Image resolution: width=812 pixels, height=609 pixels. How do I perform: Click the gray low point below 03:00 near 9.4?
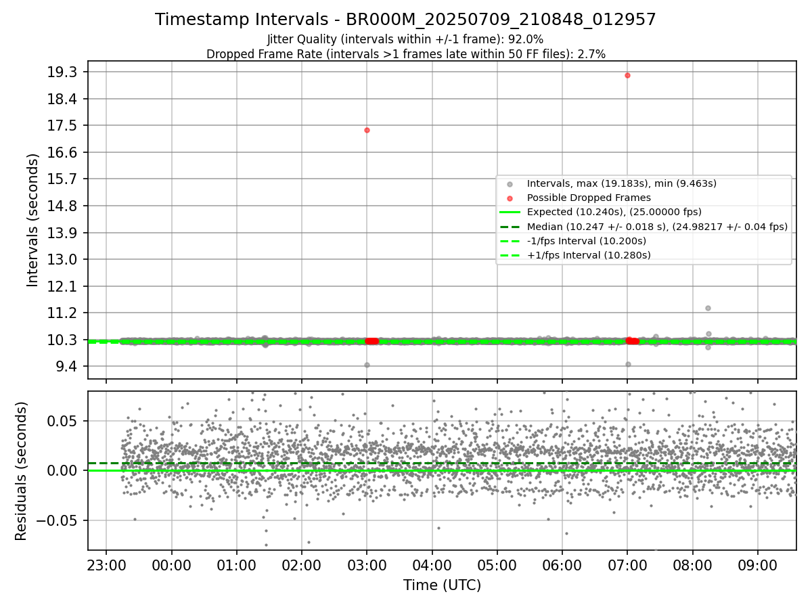point(367,365)
